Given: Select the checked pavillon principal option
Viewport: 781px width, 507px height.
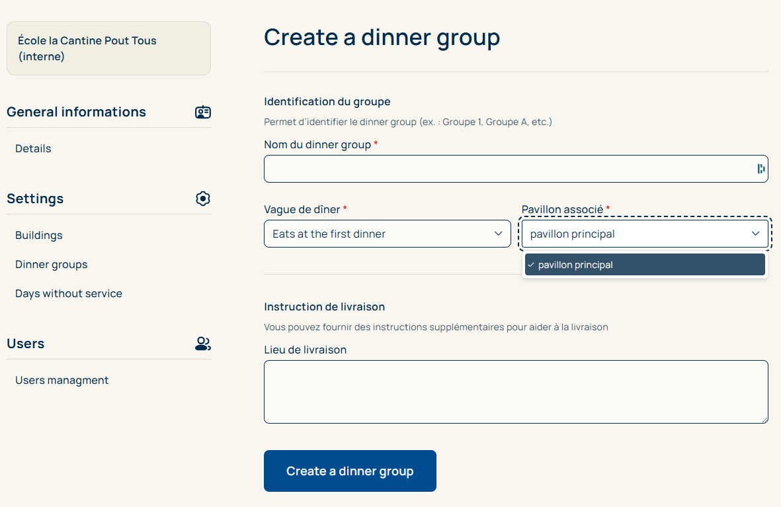Looking at the screenshot, I should [645, 265].
